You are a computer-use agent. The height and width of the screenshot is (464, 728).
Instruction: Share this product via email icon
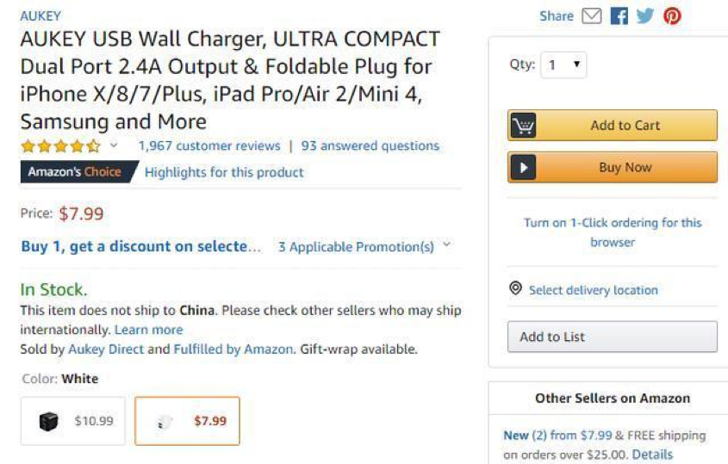[x=591, y=16]
